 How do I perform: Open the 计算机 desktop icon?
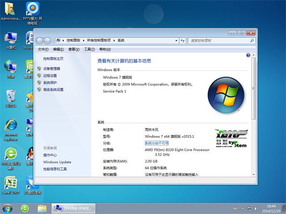[x=11, y=41]
